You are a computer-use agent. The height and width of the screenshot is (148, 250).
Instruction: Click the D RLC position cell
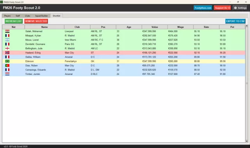click(x=94, y=74)
